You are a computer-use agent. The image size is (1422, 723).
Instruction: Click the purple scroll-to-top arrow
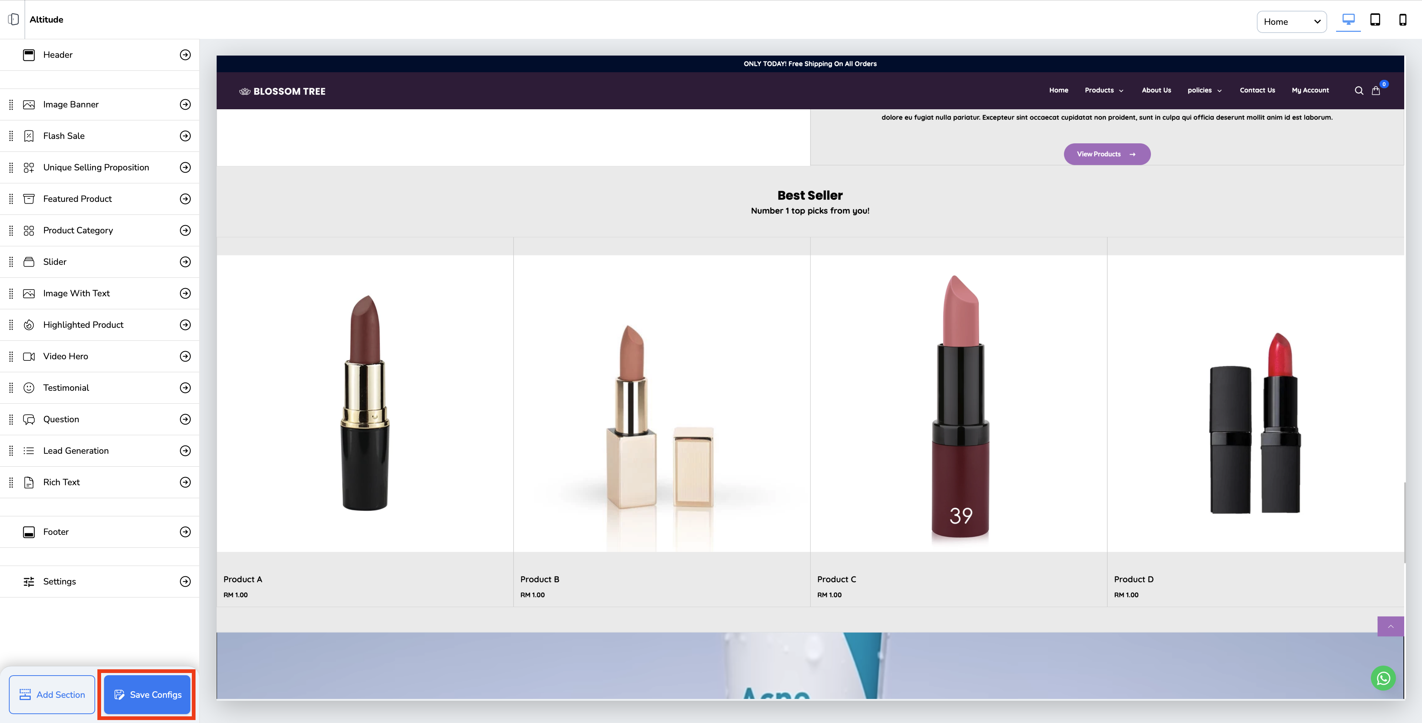pyautogui.click(x=1390, y=626)
